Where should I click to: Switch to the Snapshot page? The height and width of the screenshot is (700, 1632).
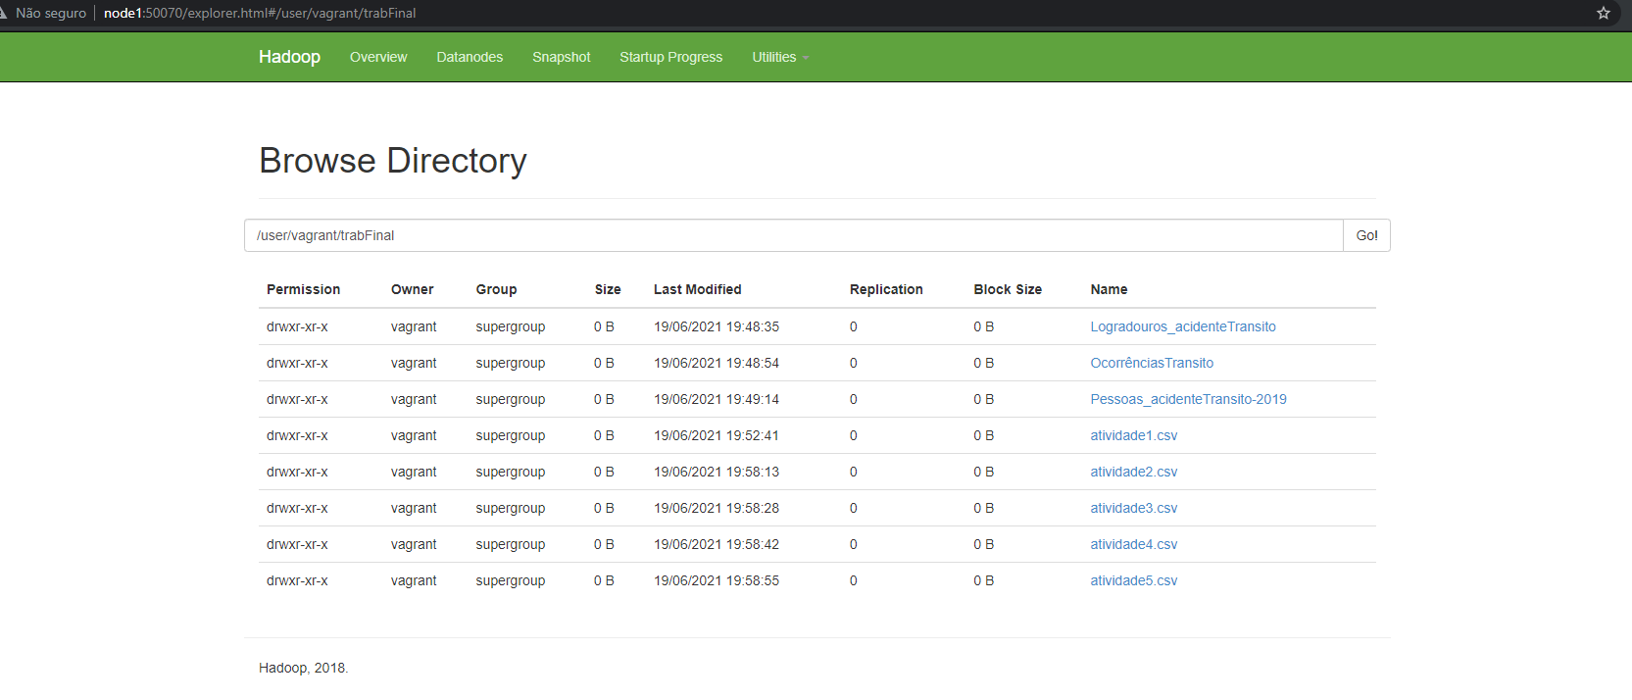point(561,57)
